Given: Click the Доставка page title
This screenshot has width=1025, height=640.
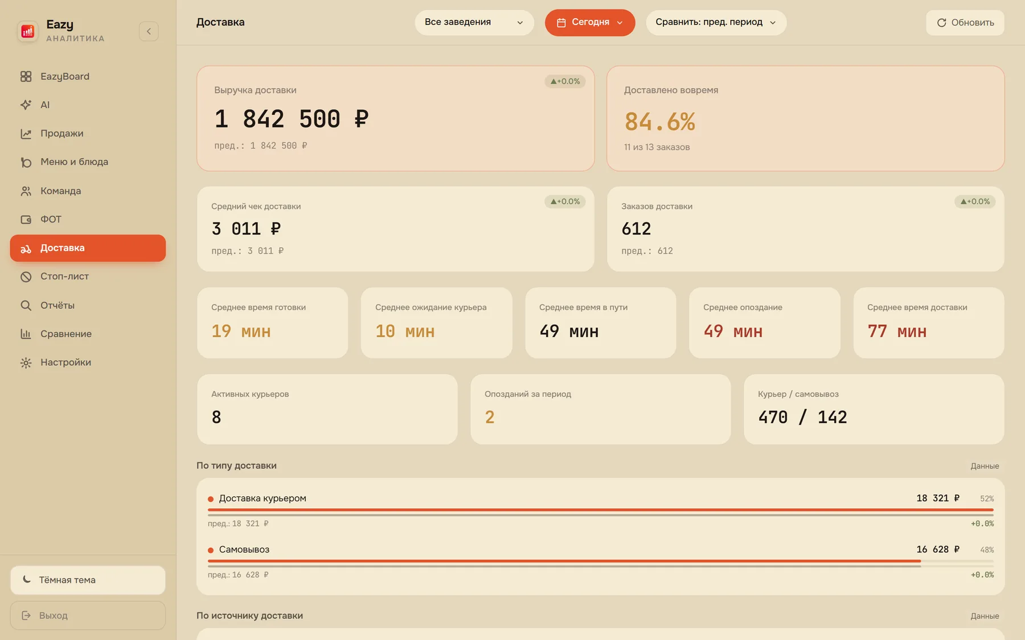Looking at the screenshot, I should tap(220, 22).
